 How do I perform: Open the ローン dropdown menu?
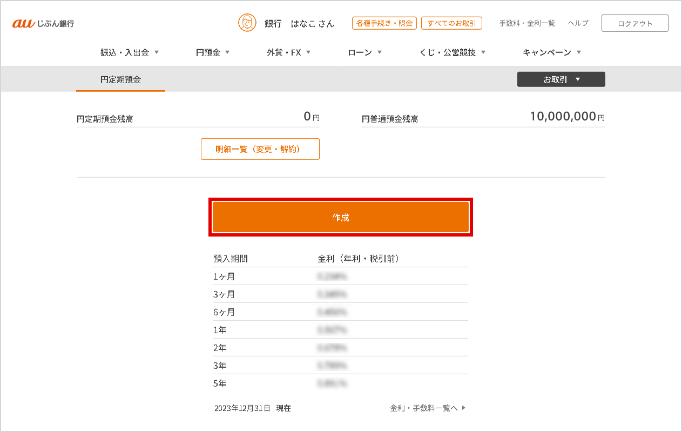(x=365, y=52)
